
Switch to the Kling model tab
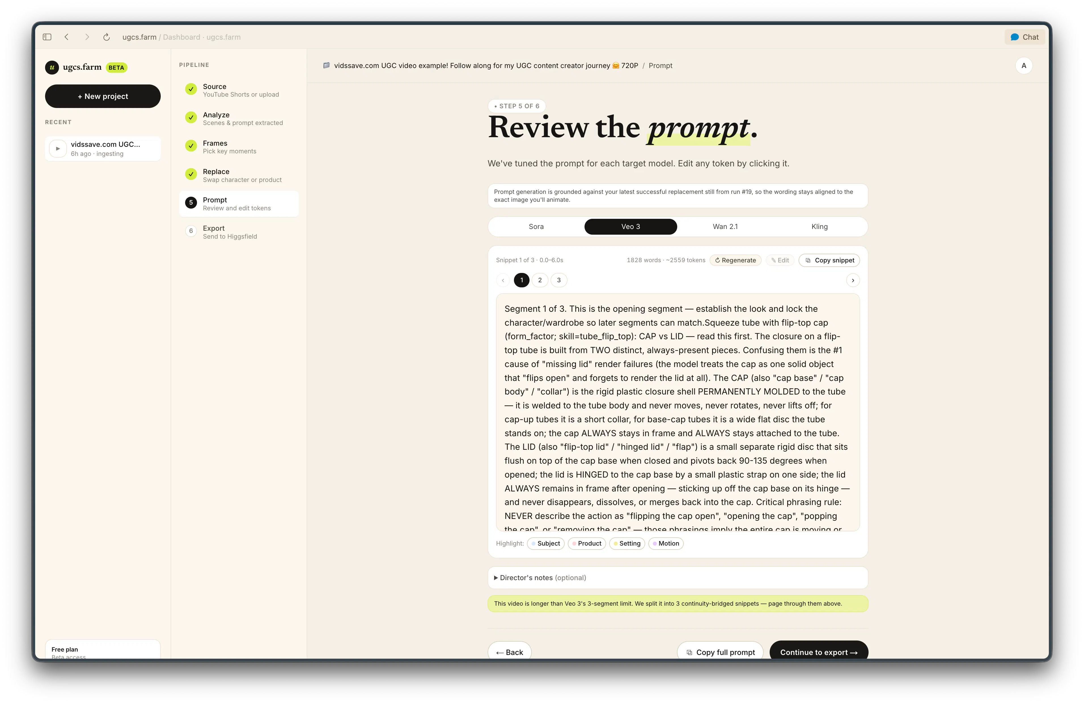[819, 226]
